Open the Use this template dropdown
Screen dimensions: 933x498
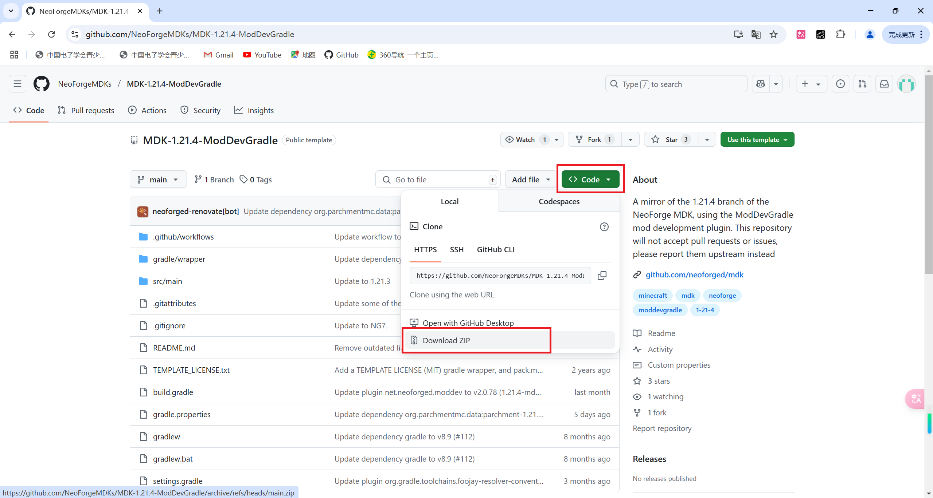tap(757, 139)
